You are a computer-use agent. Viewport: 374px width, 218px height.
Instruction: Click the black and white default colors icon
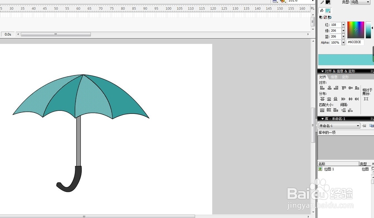tap(321, 18)
